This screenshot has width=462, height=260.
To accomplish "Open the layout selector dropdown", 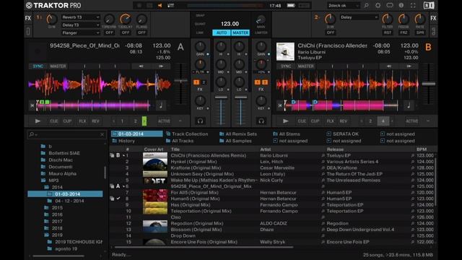I will (x=344, y=5).
